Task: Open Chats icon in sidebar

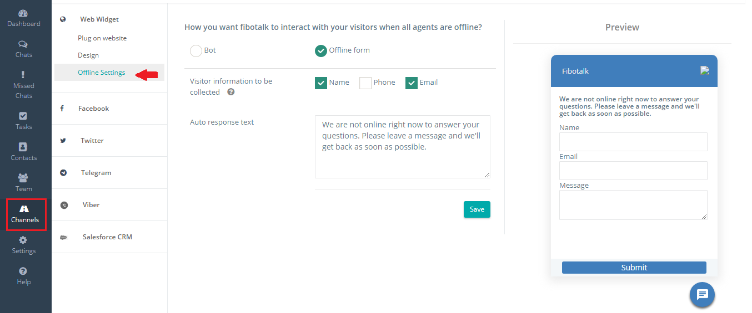Action: pyautogui.click(x=23, y=44)
